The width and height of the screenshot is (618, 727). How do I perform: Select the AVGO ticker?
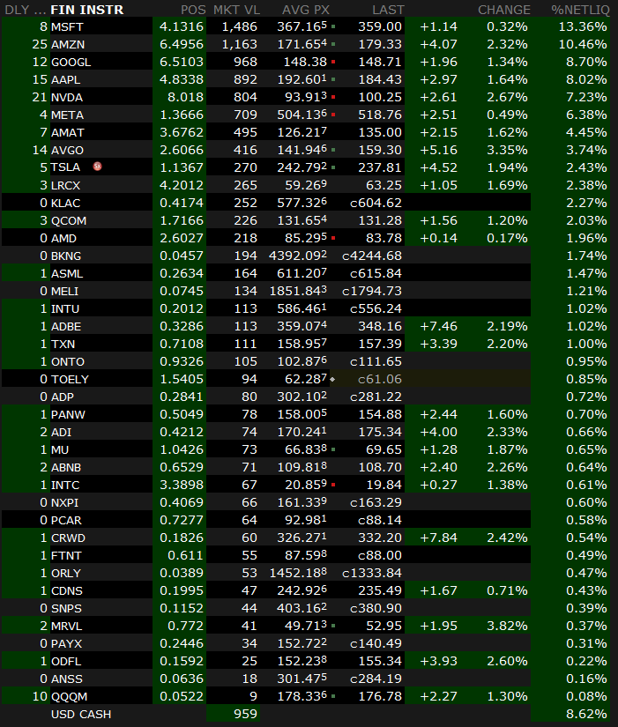pyautogui.click(x=67, y=150)
